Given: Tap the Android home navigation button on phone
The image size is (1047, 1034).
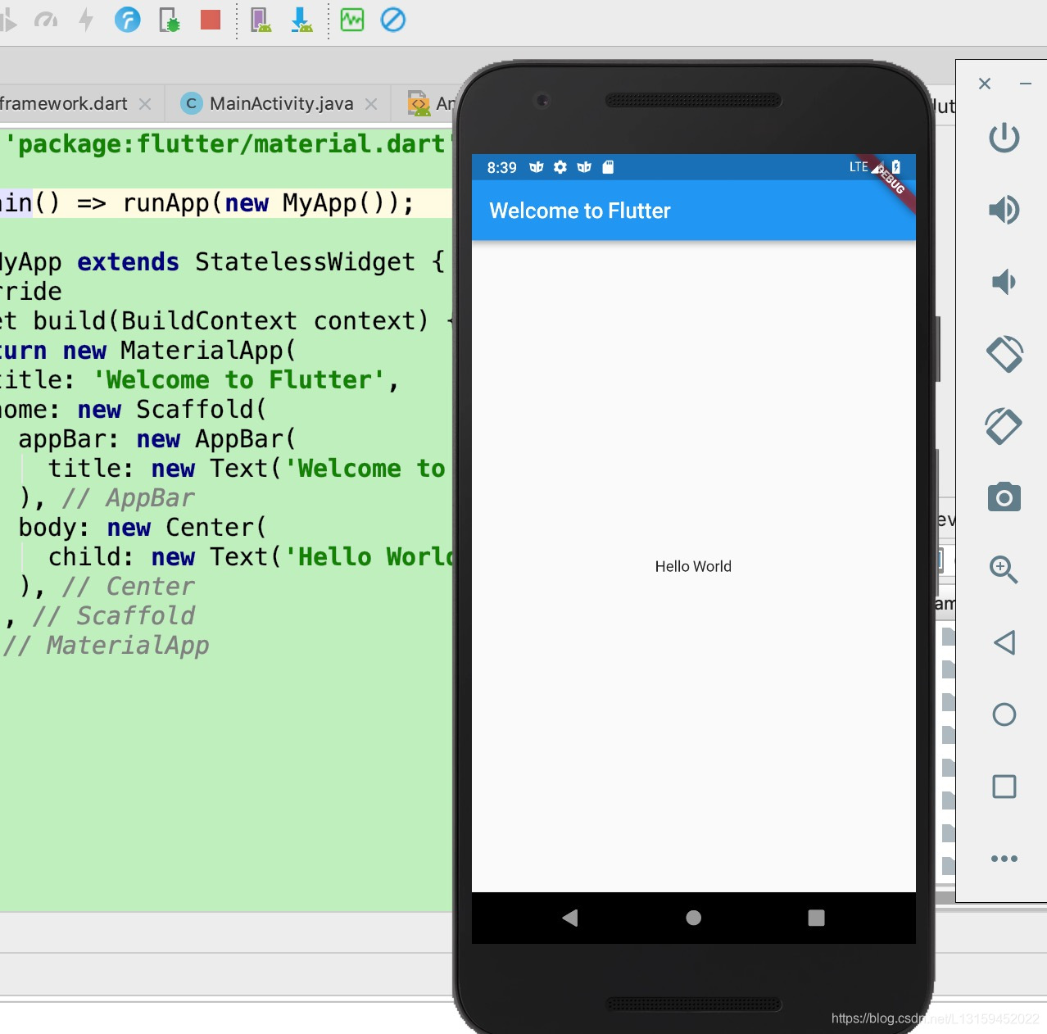Looking at the screenshot, I should click(x=693, y=918).
